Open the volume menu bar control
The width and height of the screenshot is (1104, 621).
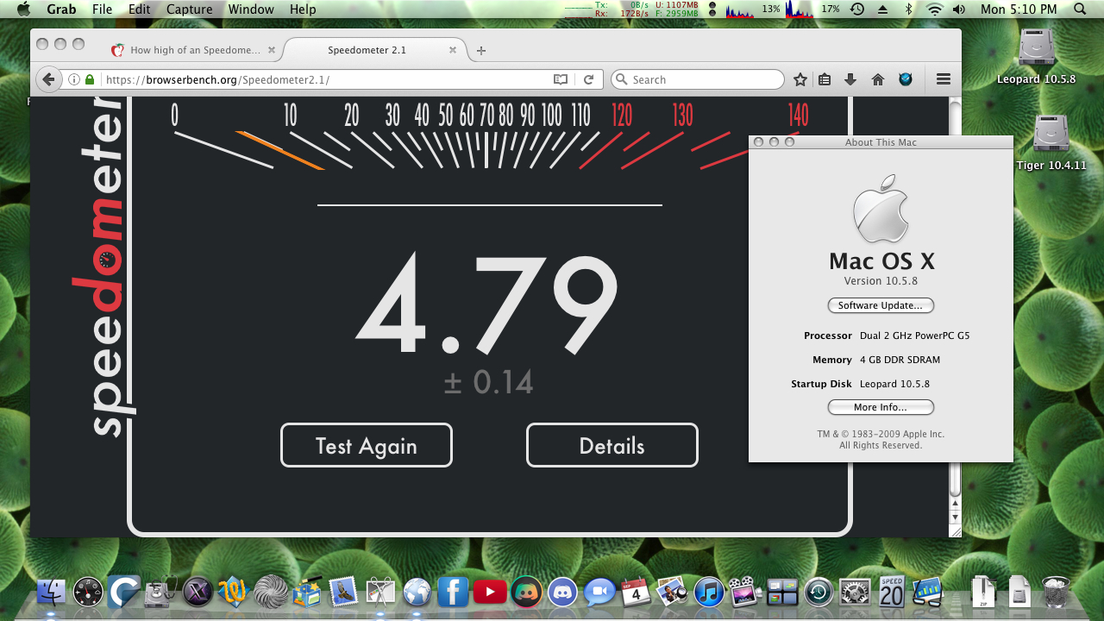click(959, 9)
